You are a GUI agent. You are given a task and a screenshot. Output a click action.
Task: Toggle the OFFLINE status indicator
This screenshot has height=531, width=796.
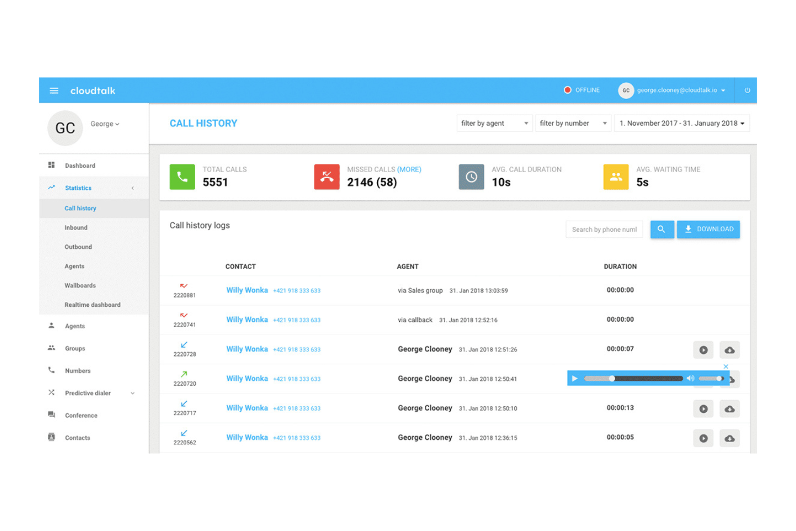tap(581, 90)
